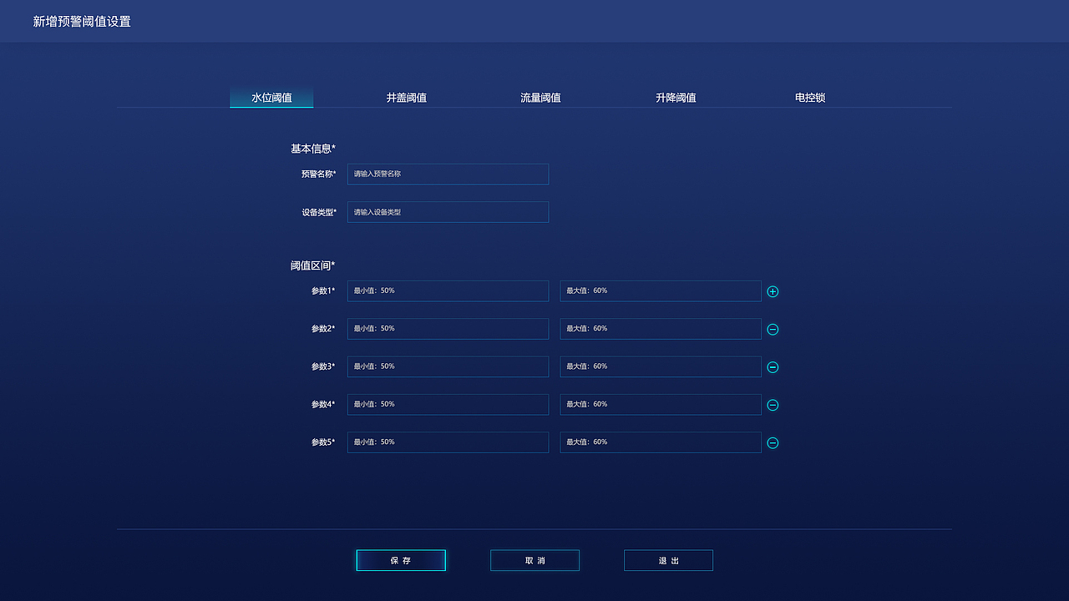Click 参数2 minimum value field
1069x601 pixels.
click(448, 328)
